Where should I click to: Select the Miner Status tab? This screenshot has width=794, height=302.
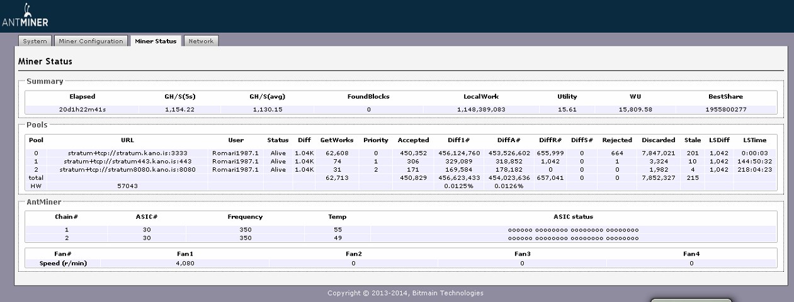pyautogui.click(x=156, y=41)
